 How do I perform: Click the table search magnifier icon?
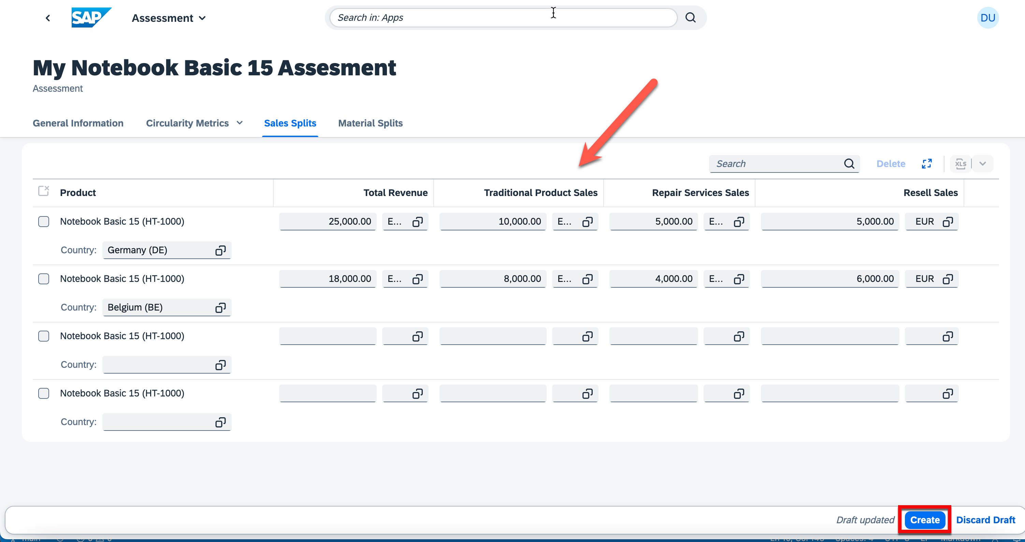pos(849,163)
